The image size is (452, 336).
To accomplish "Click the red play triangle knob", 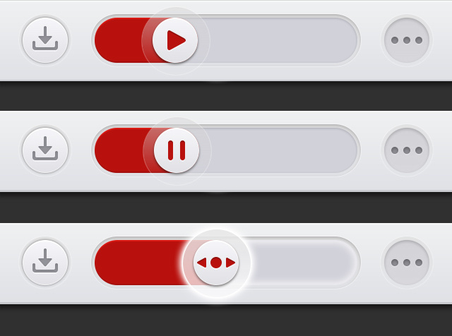I will click(x=175, y=40).
